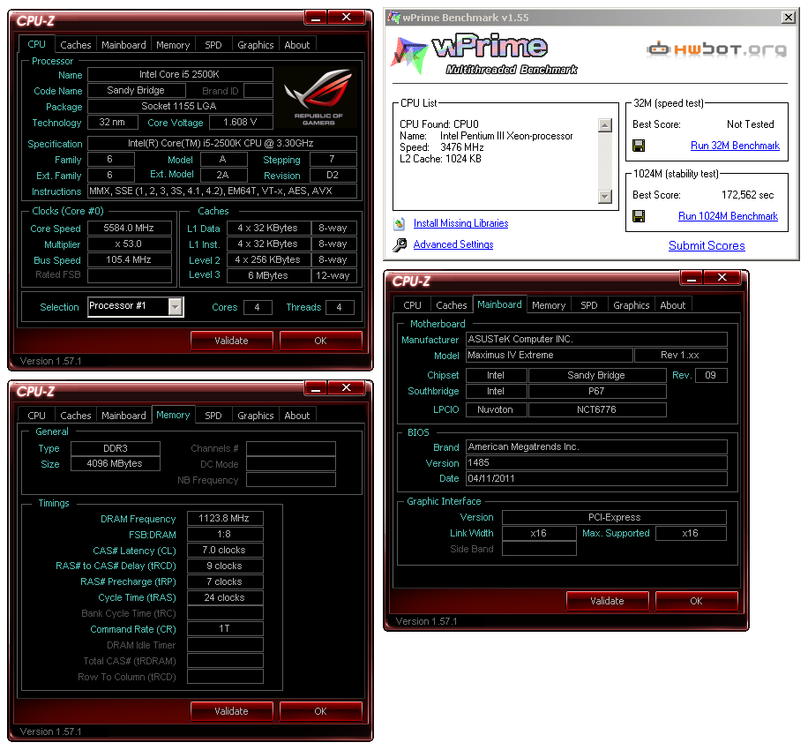Click the Core Speed 5584.0 MHz field
Viewport: 808px width, 750px height.
click(x=129, y=228)
